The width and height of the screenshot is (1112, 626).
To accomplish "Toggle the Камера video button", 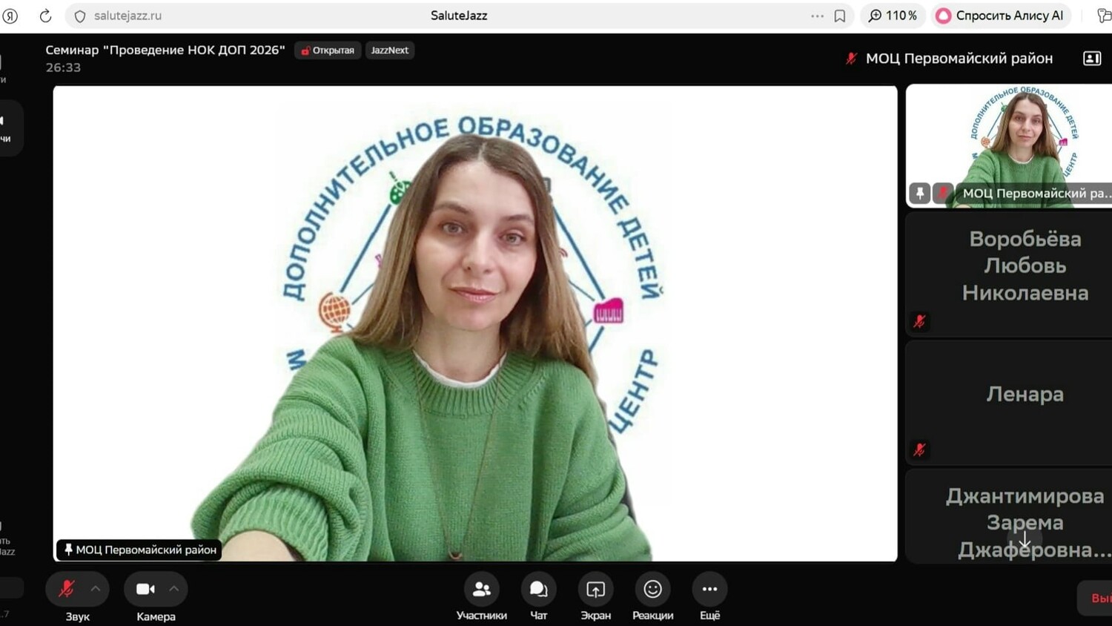I will [145, 589].
